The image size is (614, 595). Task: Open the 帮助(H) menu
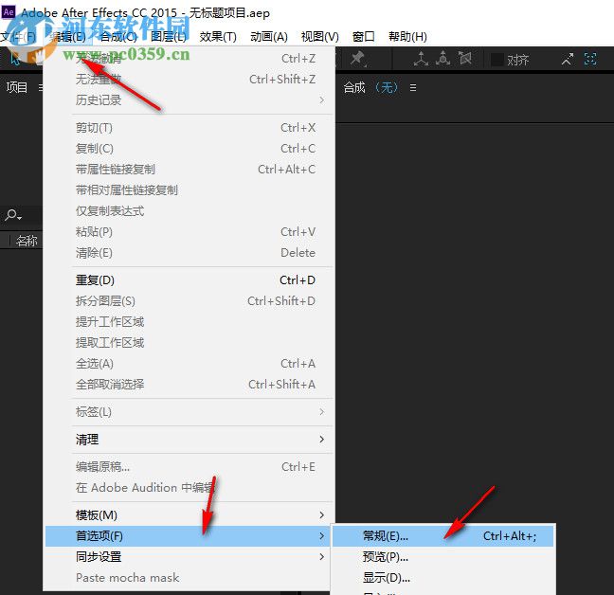(407, 37)
